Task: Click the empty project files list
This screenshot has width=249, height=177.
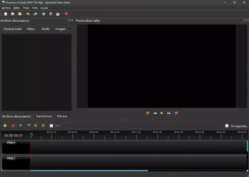Action: coord(37,73)
